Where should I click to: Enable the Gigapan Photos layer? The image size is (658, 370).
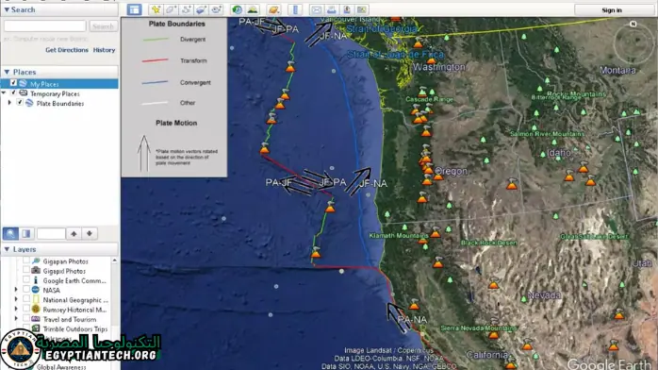click(x=26, y=261)
